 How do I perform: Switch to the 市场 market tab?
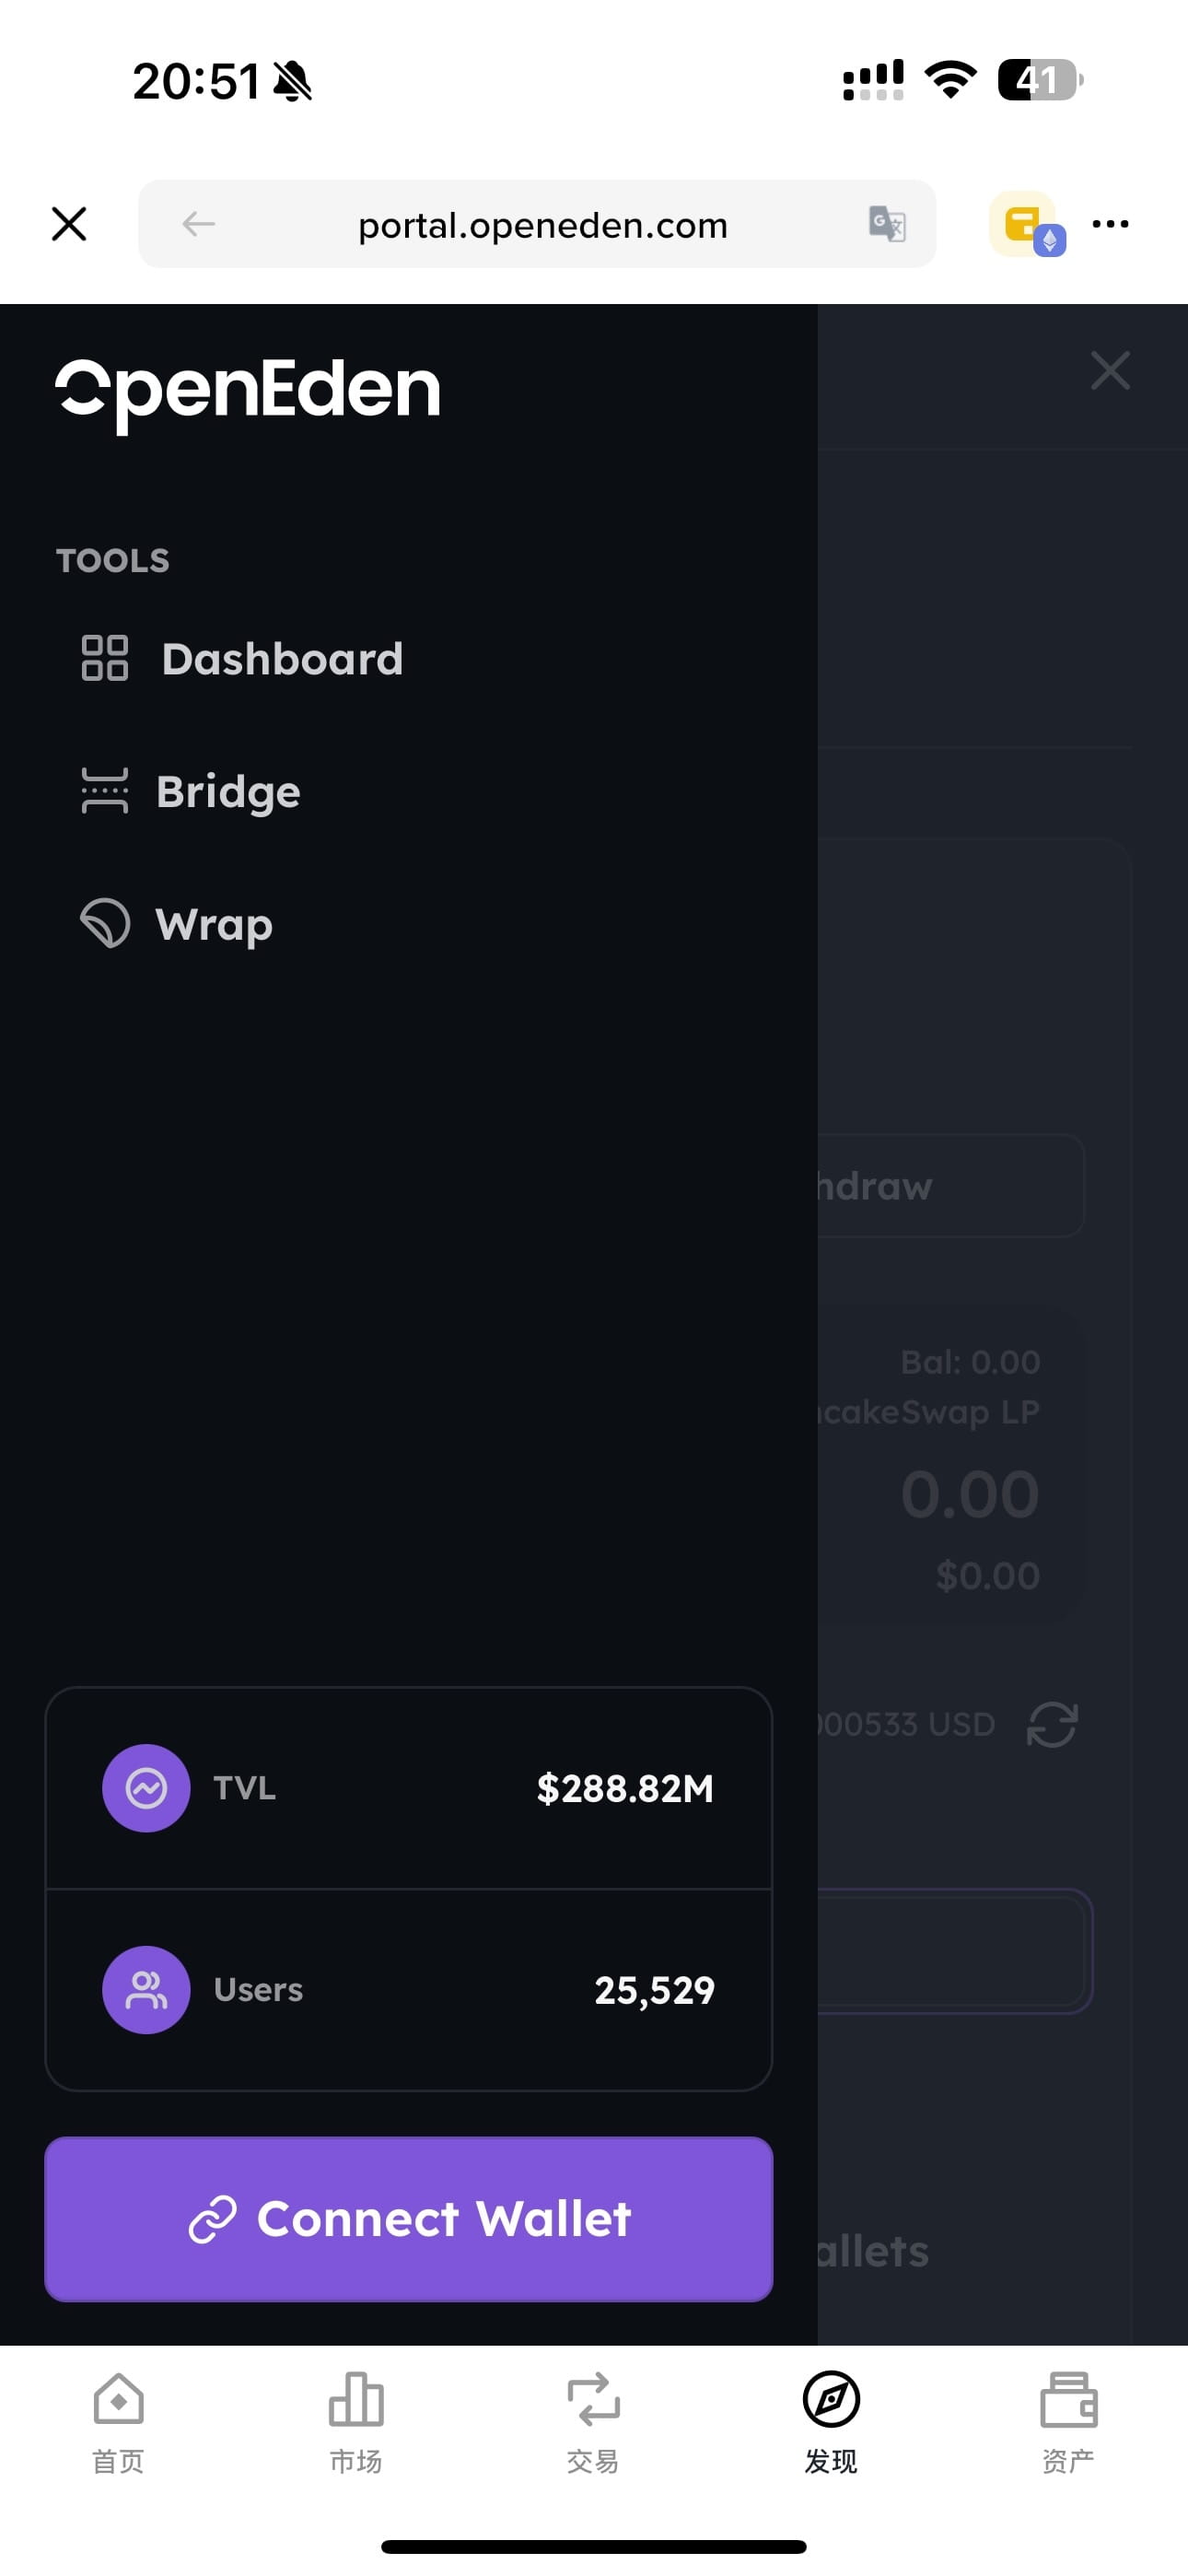(356, 2420)
